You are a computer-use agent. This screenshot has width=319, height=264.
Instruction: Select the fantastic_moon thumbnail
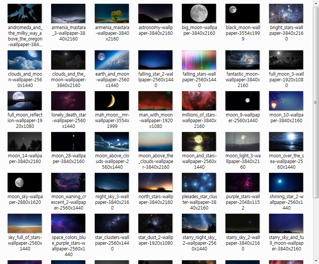click(242, 60)
